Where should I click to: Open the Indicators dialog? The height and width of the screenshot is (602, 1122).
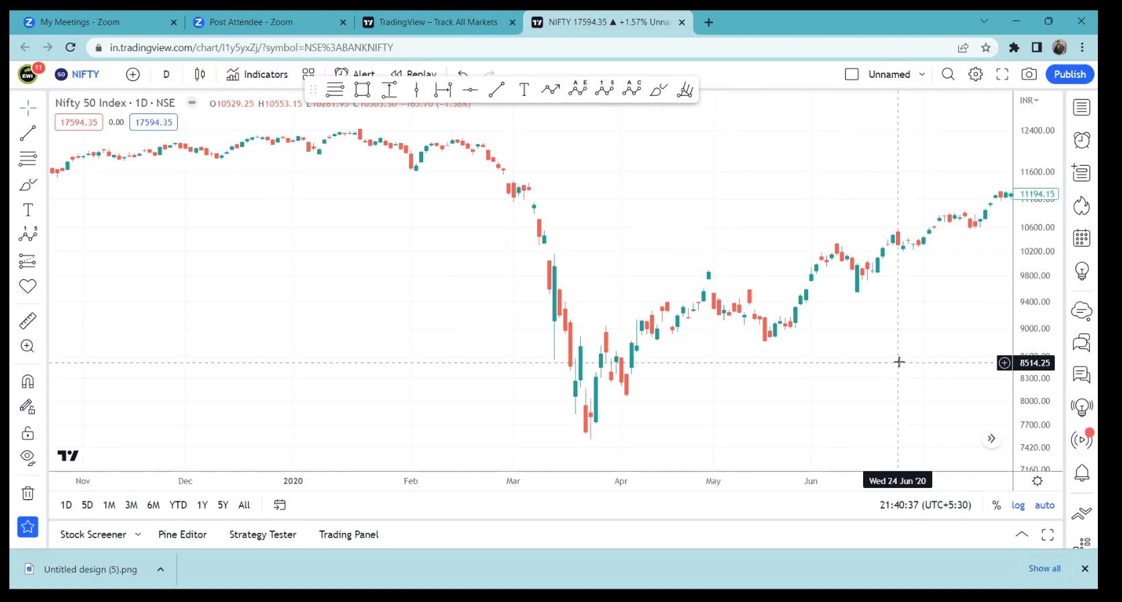pyautogui.click(x=257, y=74)
